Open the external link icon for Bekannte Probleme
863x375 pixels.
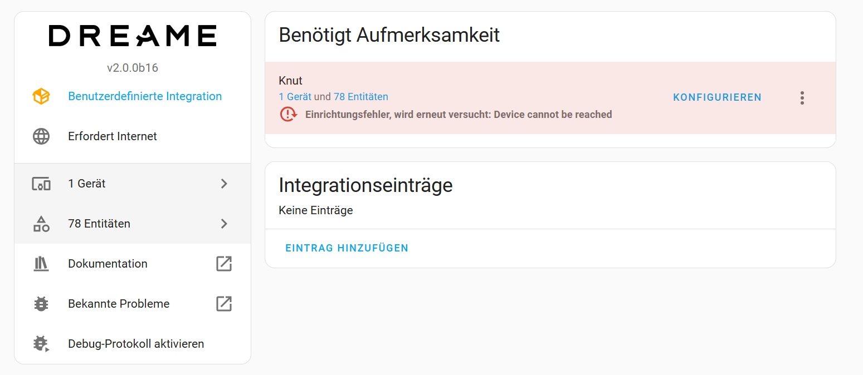pyautogui.click(x=224, y=304)
